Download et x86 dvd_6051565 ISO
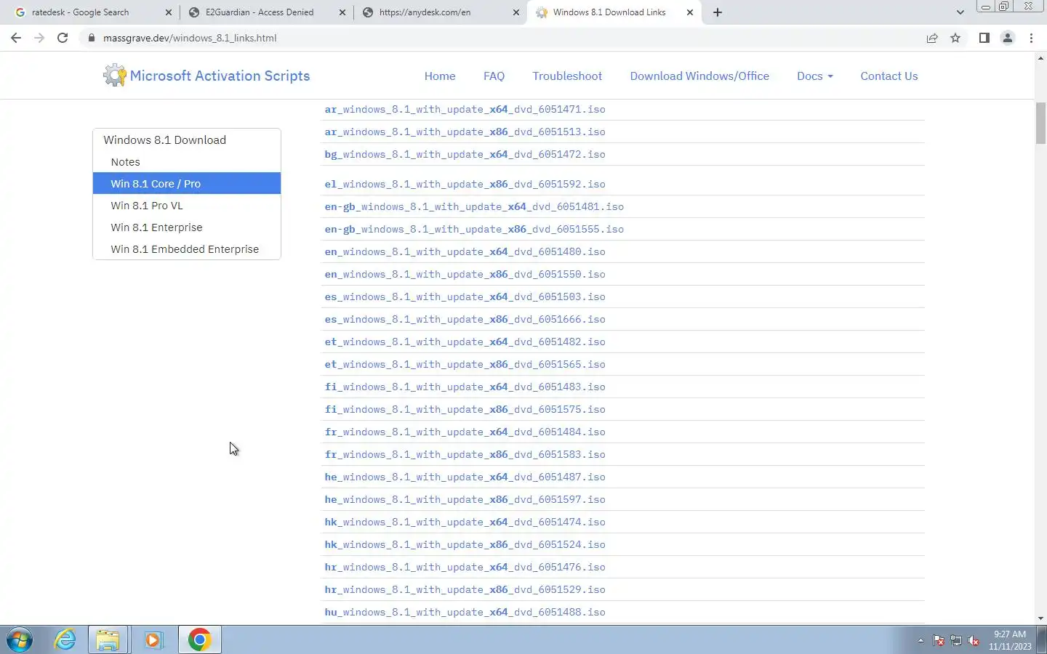This screenshot has width=1047, height=654. pos(465,364)
